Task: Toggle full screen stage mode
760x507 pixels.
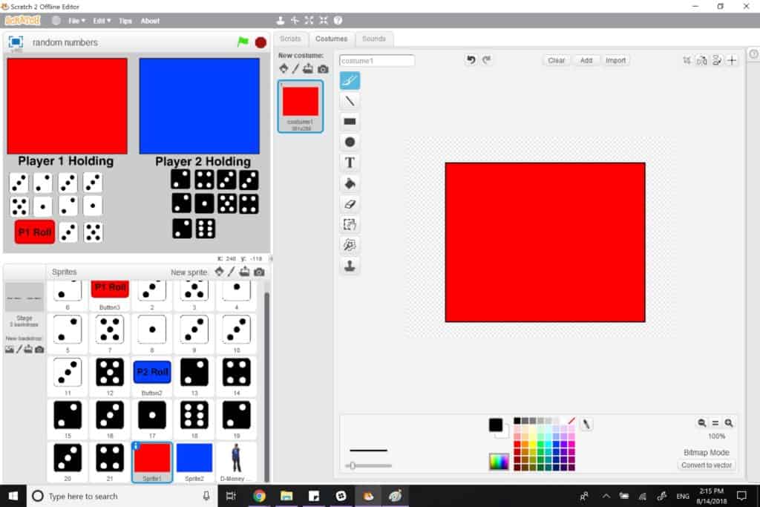Action: (16, 42)
